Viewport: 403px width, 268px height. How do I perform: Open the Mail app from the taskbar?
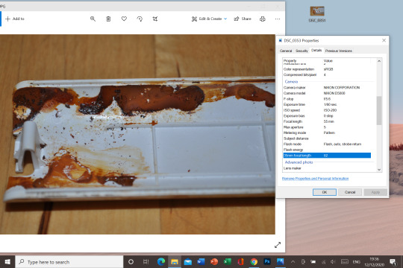pos(188,262)
